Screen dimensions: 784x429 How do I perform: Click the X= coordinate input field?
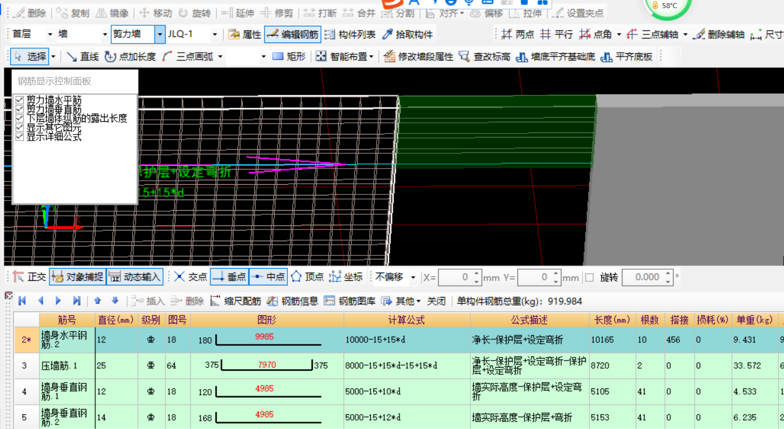coord(460,277)
